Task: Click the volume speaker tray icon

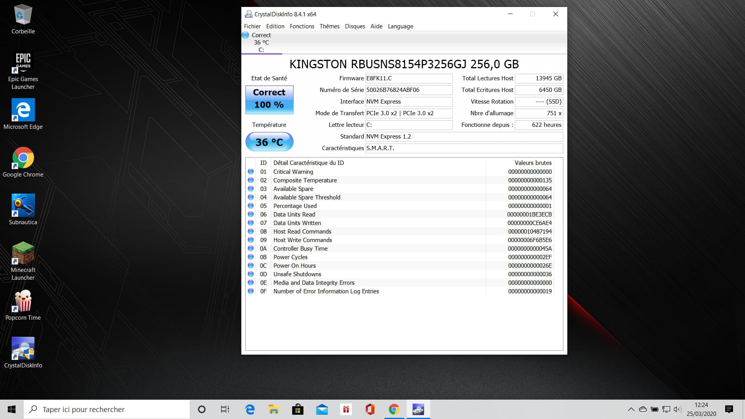Action: [678, 409]
